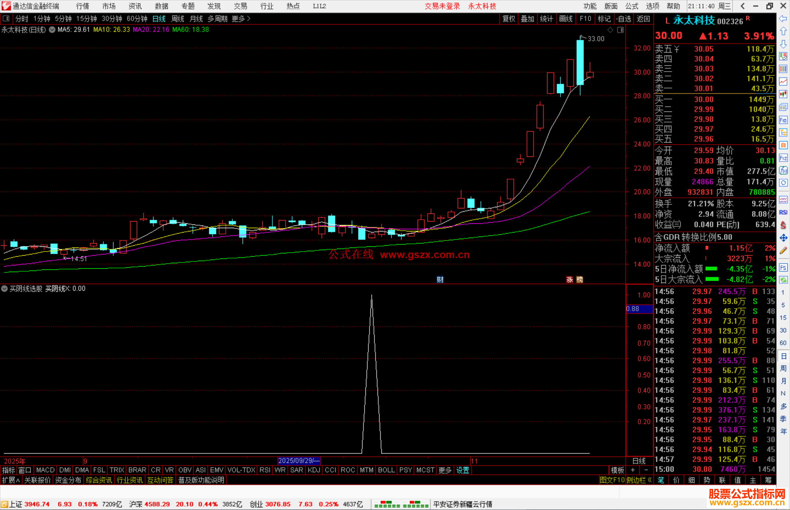790x510 pixels.
Task: Toggle the panel layout icon beside 分时
Action: click(x=6, y=19)
